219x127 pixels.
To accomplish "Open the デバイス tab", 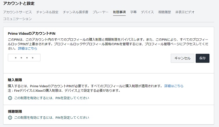I will [x=147, y=12].
